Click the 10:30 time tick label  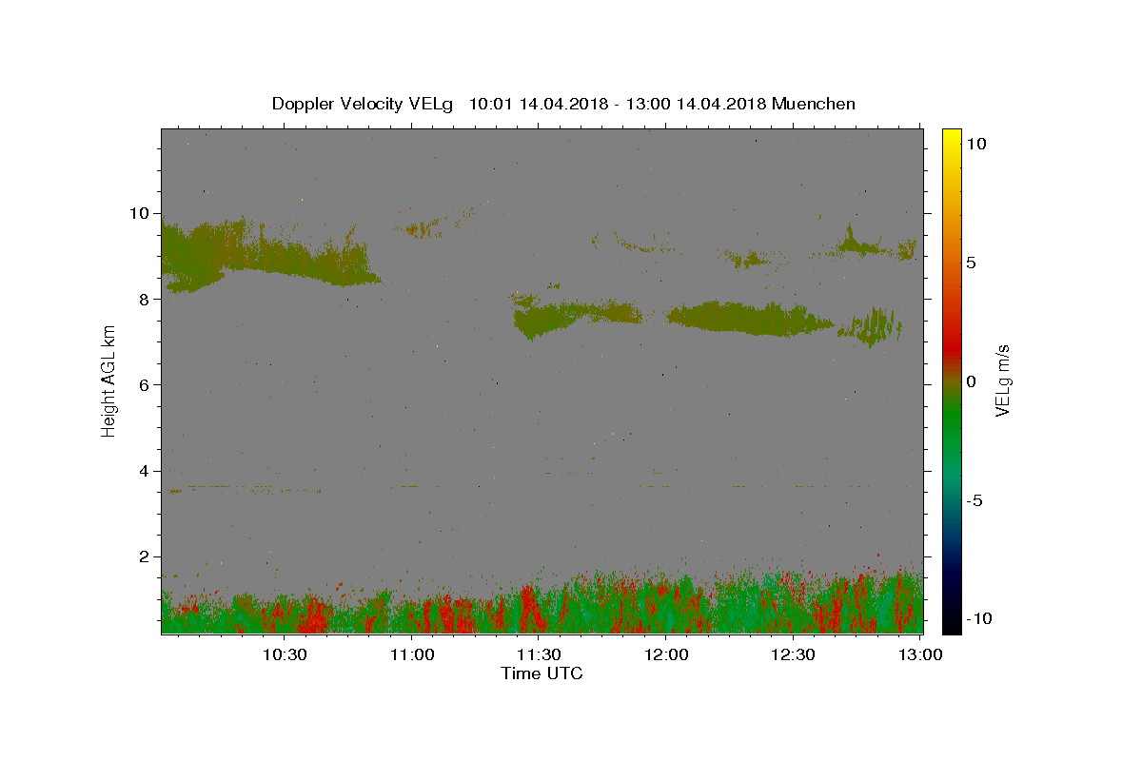click(x=285, y=654)
